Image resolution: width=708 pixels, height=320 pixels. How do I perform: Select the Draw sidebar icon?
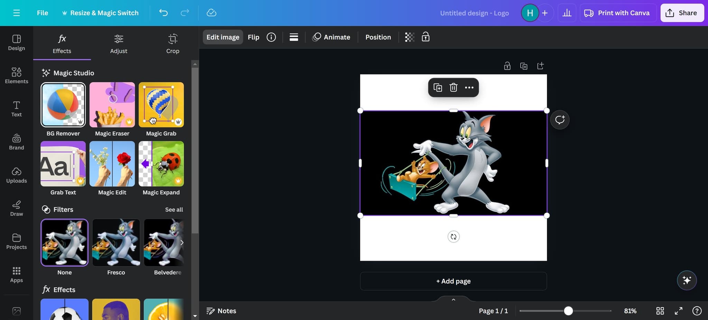pos(16,208)
